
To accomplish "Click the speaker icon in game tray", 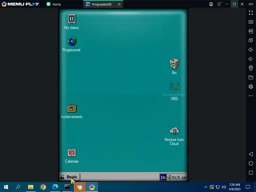I will click(x=169, y=177).
